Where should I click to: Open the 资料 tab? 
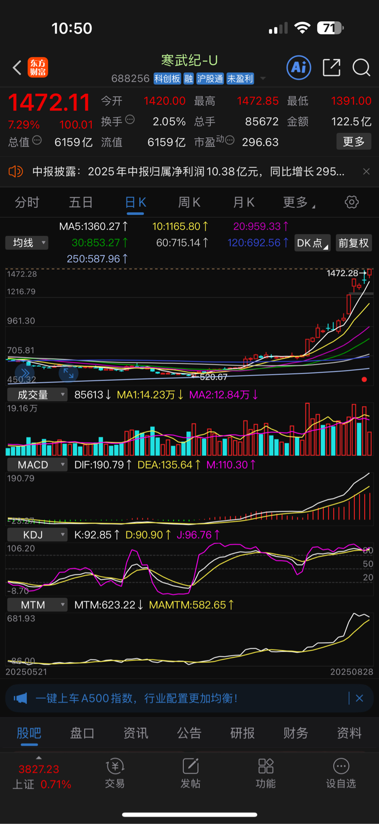click(x=349, y=733)
